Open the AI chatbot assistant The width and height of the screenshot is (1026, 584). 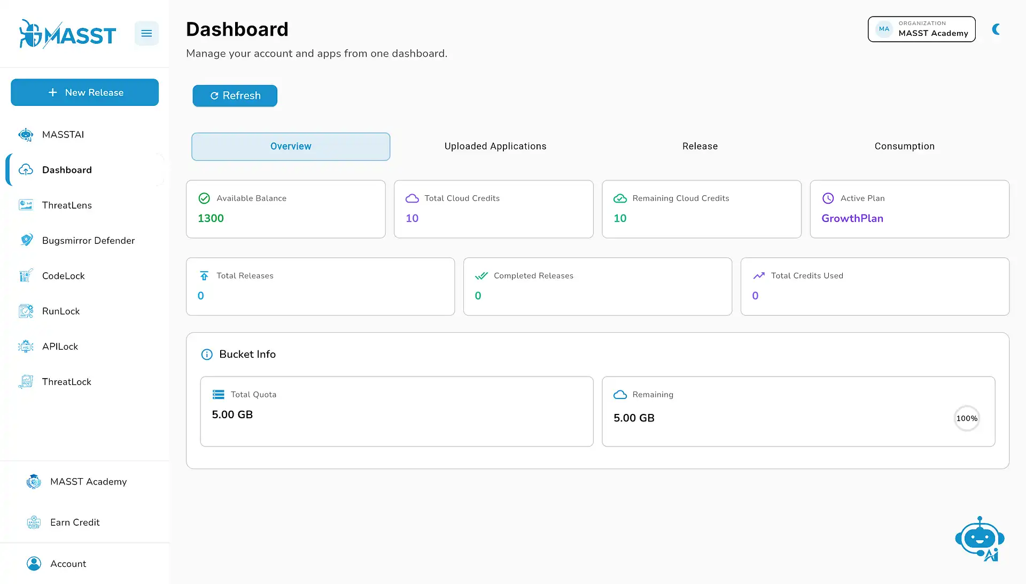[x=980, y=539]
